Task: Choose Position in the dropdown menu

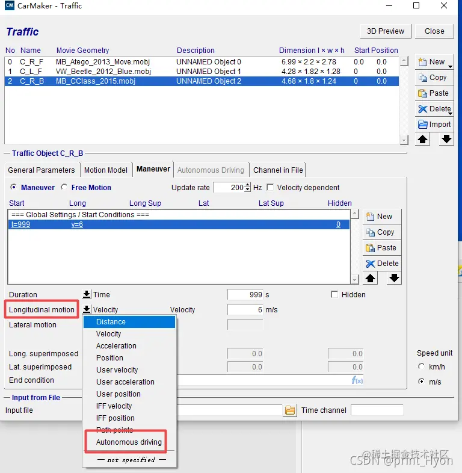Action: tap(129, 358)
